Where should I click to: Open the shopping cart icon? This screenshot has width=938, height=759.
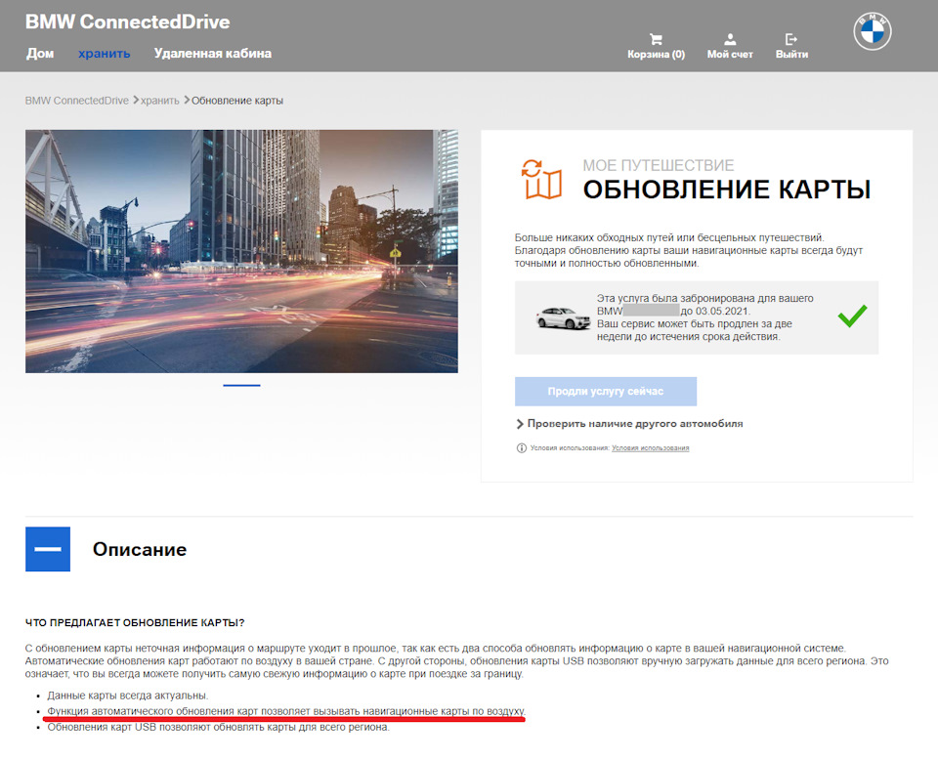[656, 39]
